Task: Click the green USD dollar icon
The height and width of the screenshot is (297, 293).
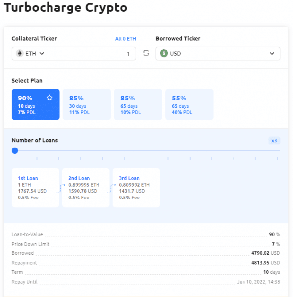Action: tap(164, 53)
